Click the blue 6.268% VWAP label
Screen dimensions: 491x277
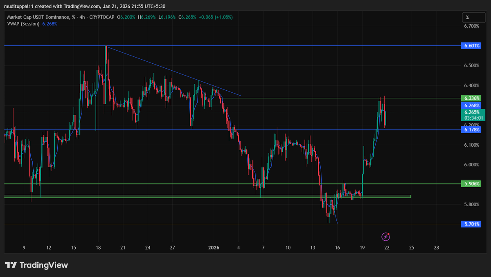coord(471,105)
